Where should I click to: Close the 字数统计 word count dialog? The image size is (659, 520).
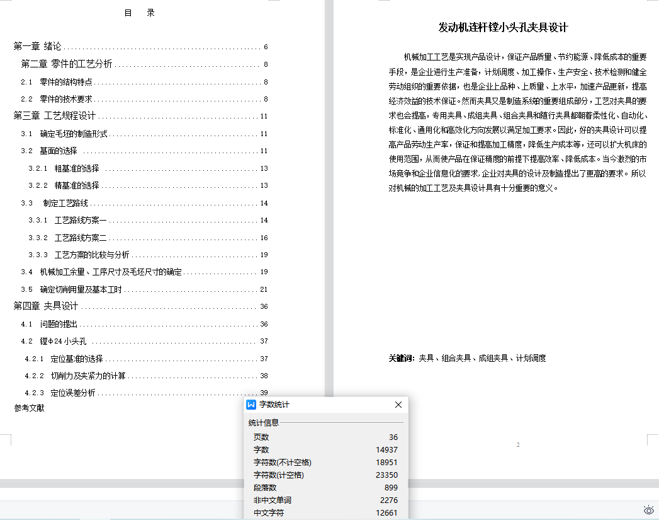(398, 405)
